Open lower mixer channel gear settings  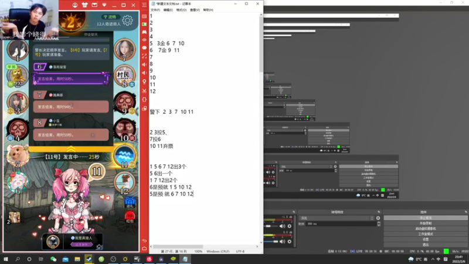[x=289, y=241]
